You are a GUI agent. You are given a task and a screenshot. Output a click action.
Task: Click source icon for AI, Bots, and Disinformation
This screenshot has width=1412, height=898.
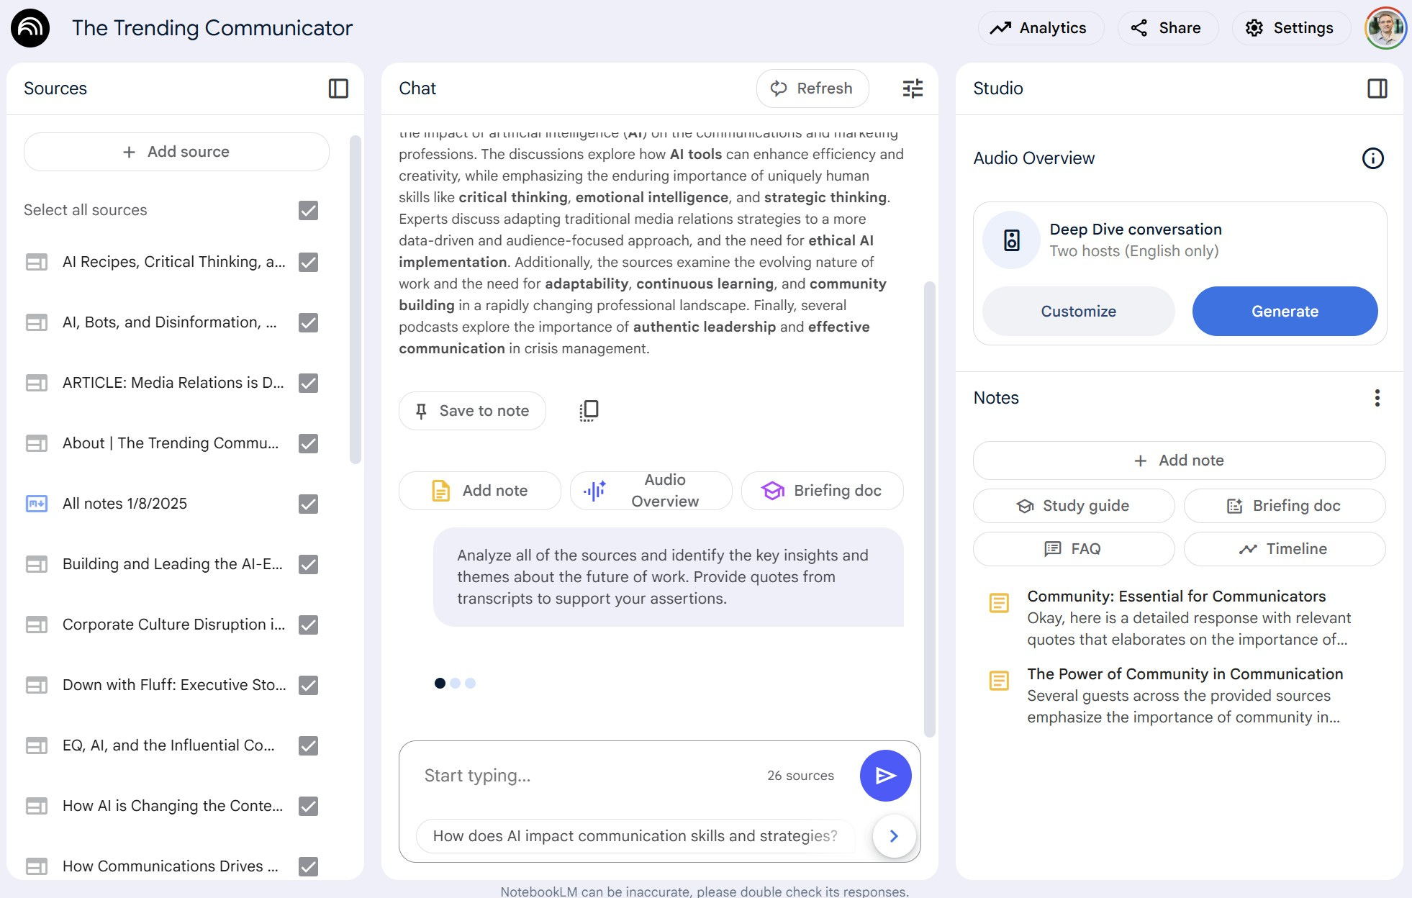coord(37,322)
